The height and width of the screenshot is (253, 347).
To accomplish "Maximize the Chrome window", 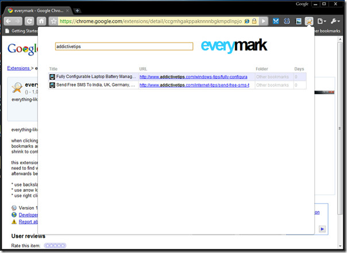I will point(324,4).
